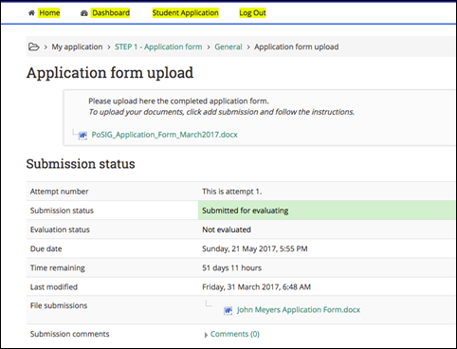Go to STEP 1 - Application form breadcrumb
The width and height of the screenshot is (457, 349).
pyautogui.click(x=158, y=46)
